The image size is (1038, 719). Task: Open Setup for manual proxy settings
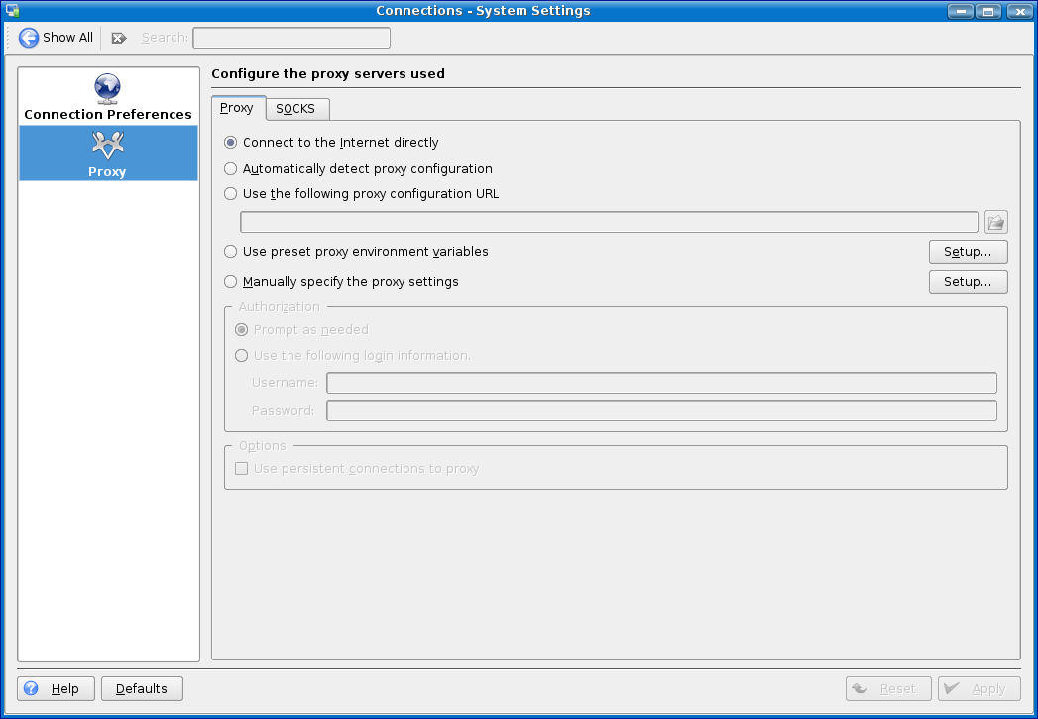[968, 282]
